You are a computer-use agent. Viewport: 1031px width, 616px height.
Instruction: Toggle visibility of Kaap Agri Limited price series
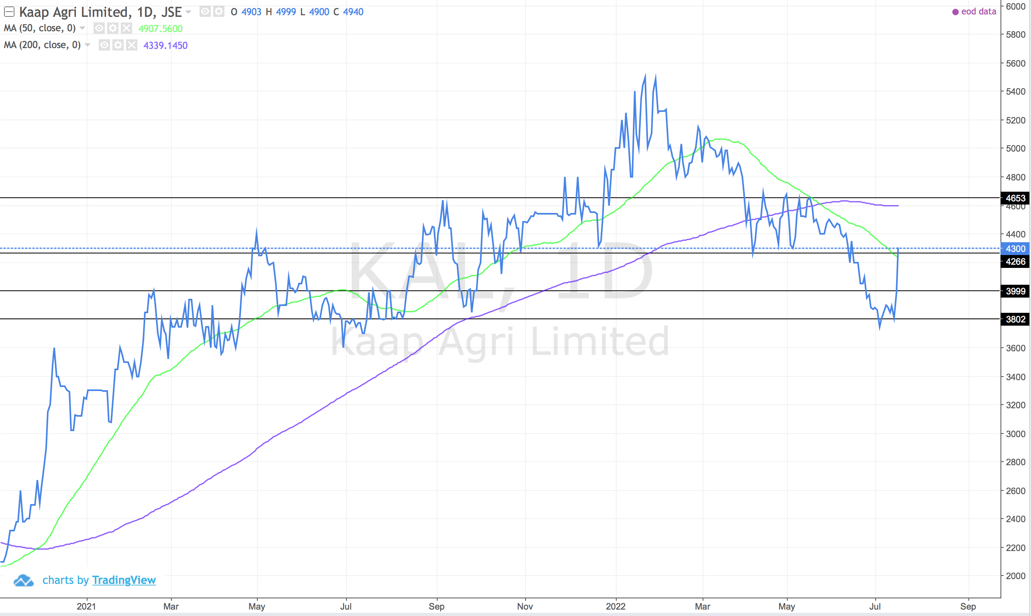coord(205,12)
